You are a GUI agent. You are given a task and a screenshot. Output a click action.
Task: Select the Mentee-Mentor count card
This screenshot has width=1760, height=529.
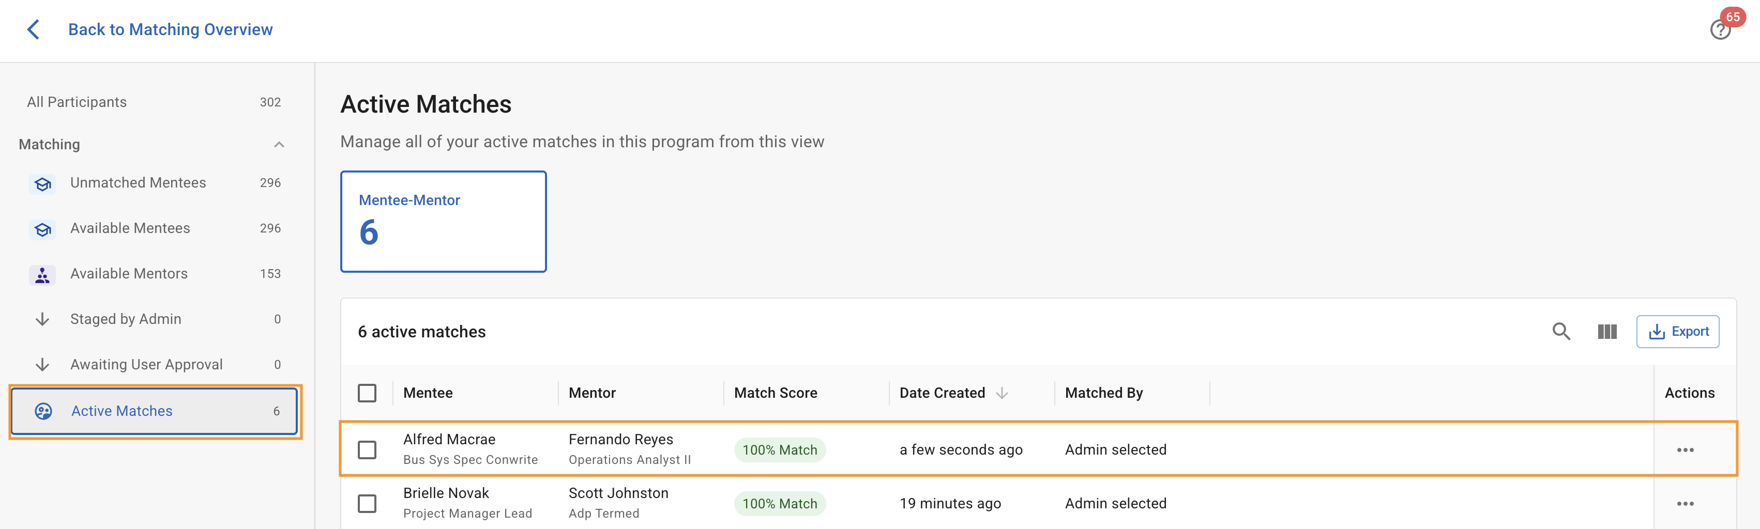pos(444,221)
